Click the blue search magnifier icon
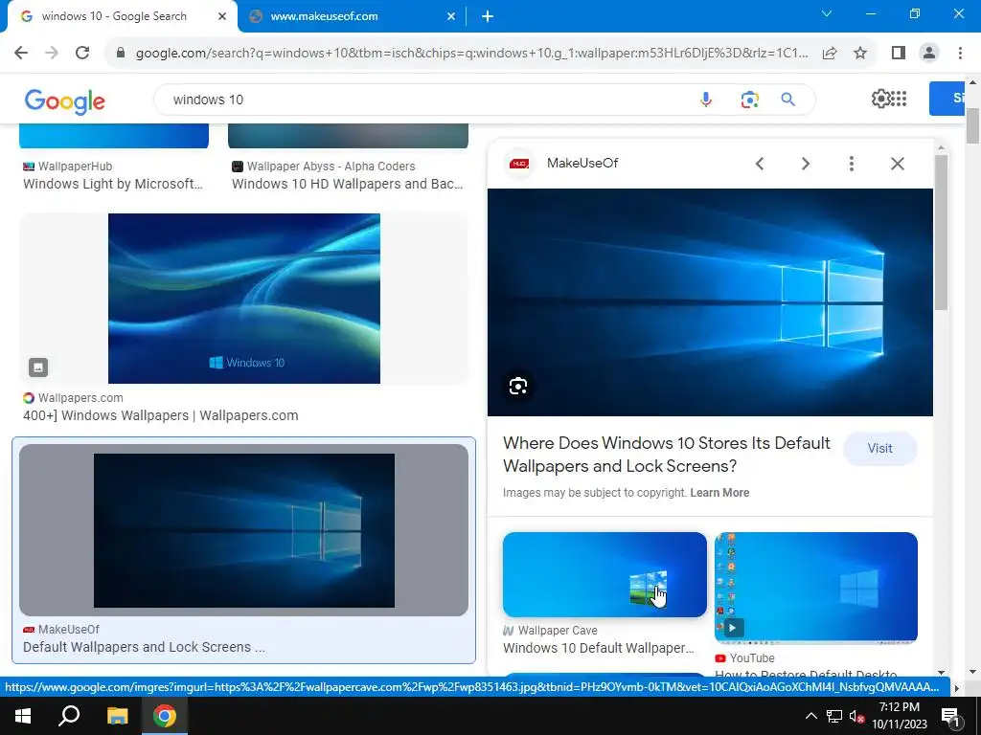The width and height of the screenshot is (981, 735). coord(787,100)
